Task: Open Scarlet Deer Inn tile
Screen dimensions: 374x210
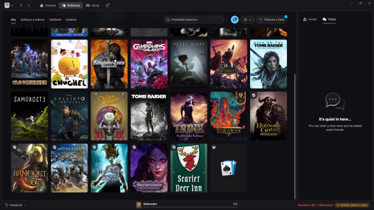Action: pos(189,168)
